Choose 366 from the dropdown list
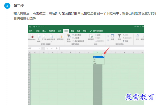This screenshot has width=156, height=105. 99,63
